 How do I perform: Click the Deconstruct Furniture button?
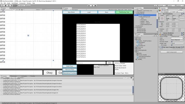tap(70, 73)
